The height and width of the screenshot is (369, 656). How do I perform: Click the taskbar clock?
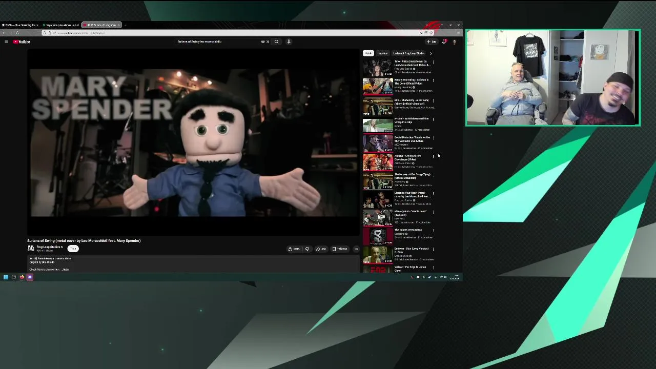point(455,277)
